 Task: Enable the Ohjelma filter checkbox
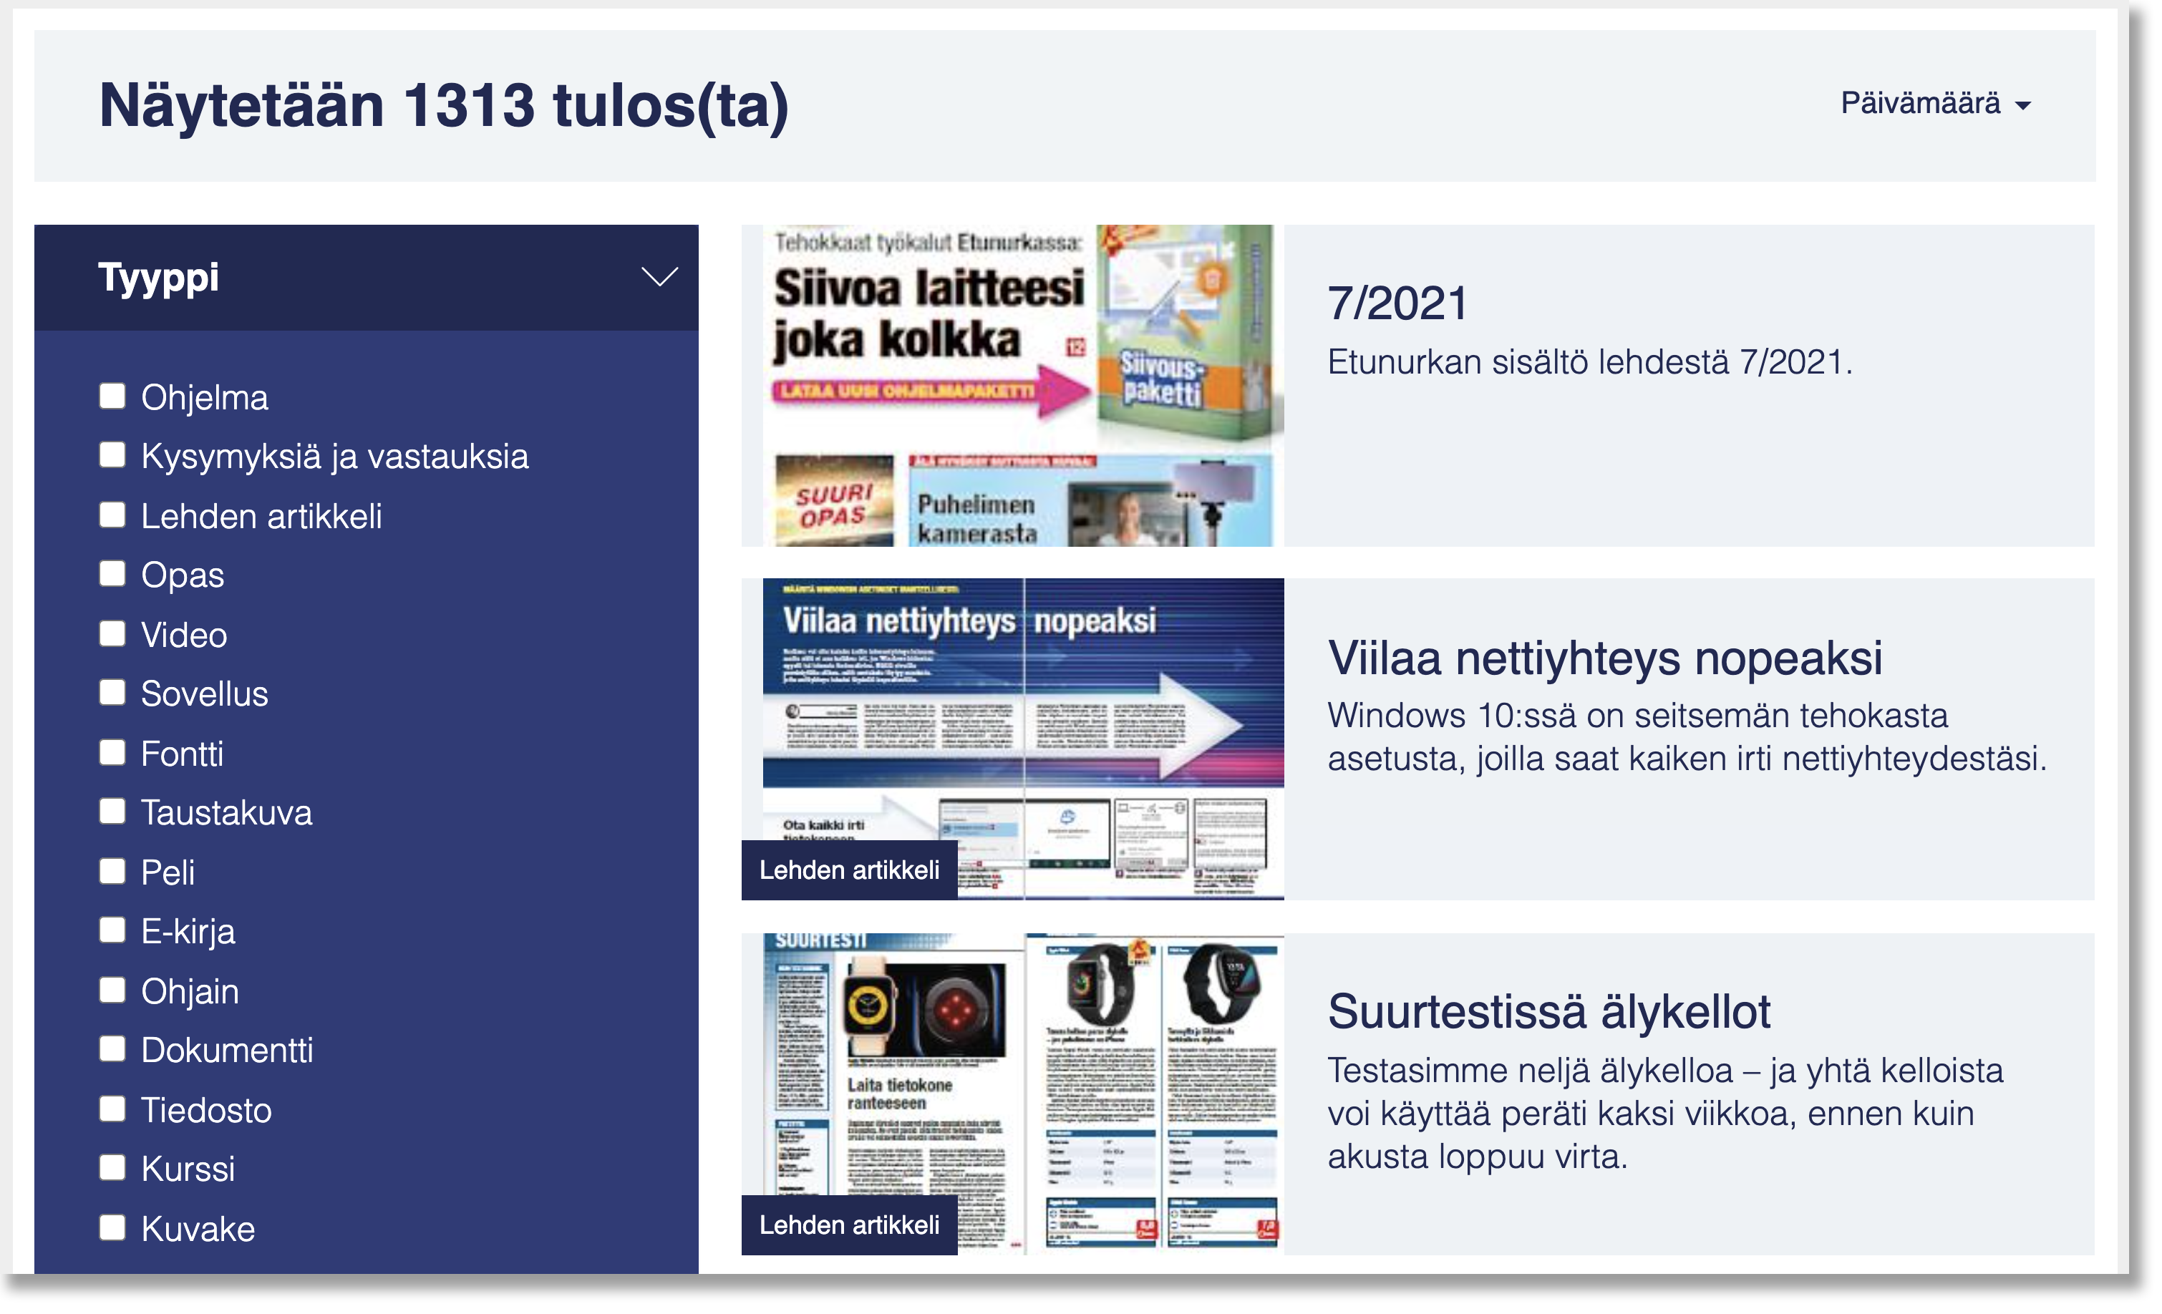[x=112, y=396]
